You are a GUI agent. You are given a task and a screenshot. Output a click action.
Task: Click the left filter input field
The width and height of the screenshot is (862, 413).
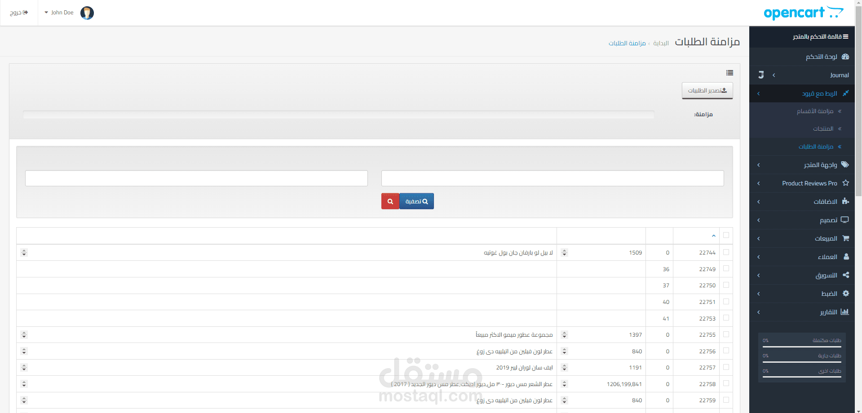(x=196, y=178)
